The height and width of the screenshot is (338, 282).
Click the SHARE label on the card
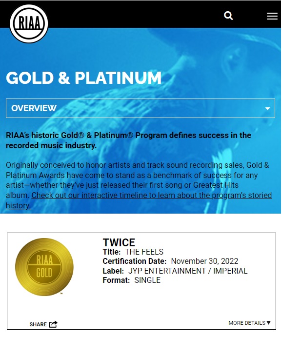click(38, 324)
